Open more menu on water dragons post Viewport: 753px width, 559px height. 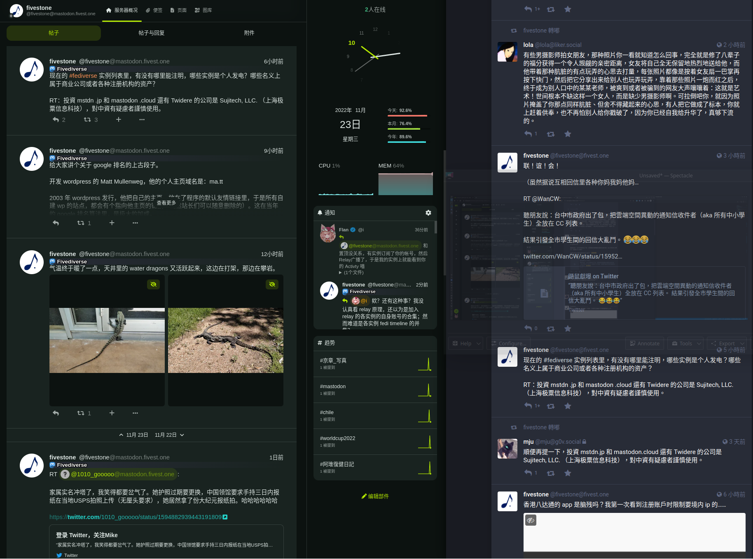point(135,413)
